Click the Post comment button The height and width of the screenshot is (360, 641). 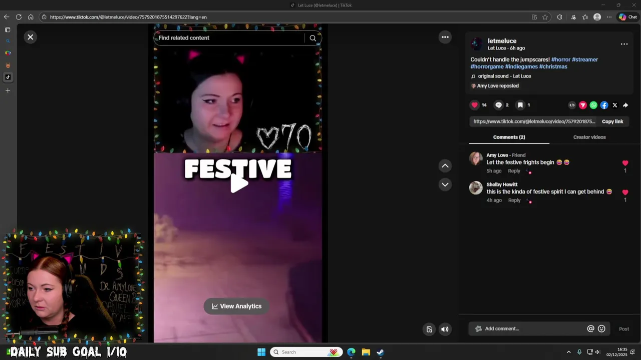(x=624, y=329)
